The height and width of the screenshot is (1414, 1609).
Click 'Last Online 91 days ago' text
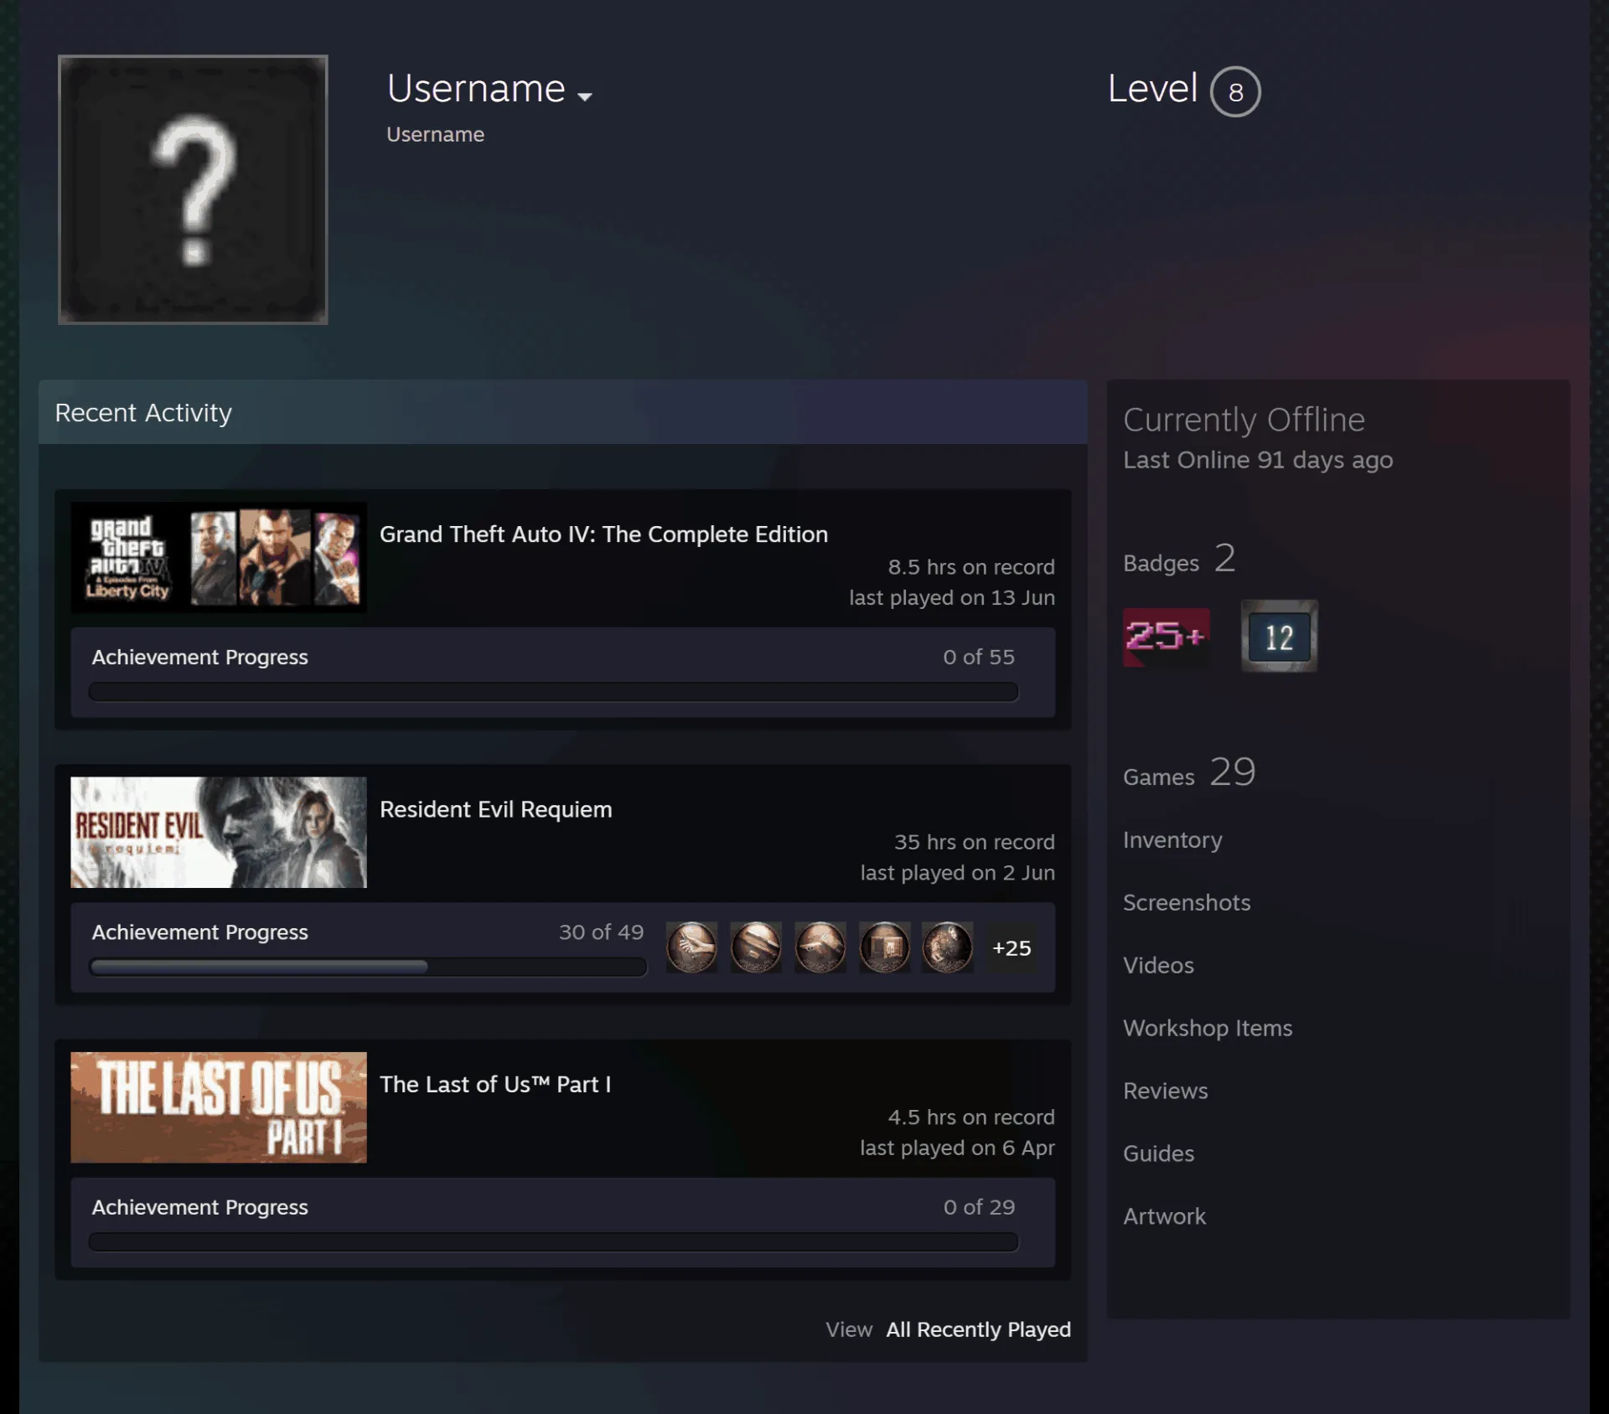[x=1258, y=460]
